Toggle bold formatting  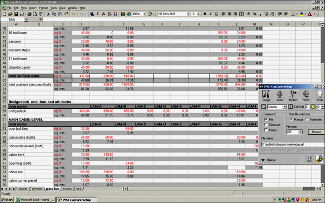pyautogui.click(x=205, y=14)
